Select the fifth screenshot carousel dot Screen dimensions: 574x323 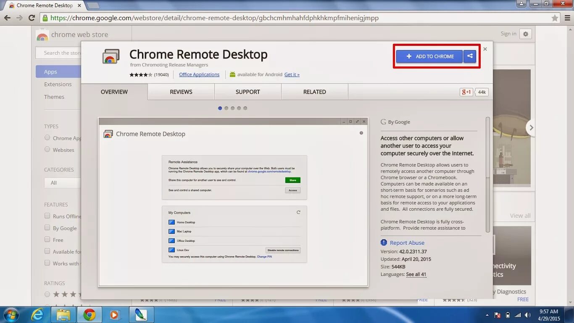245,108
